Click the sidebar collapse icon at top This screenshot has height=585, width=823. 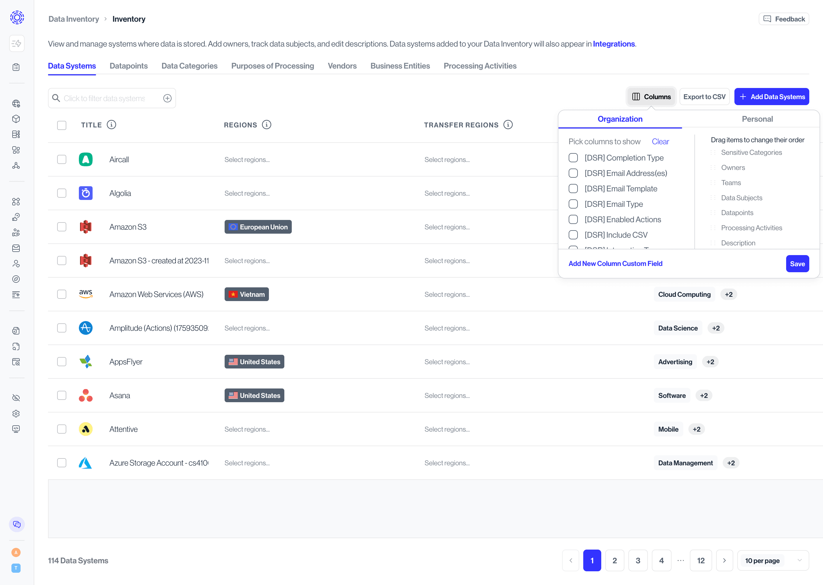click(x=17, y=44)
